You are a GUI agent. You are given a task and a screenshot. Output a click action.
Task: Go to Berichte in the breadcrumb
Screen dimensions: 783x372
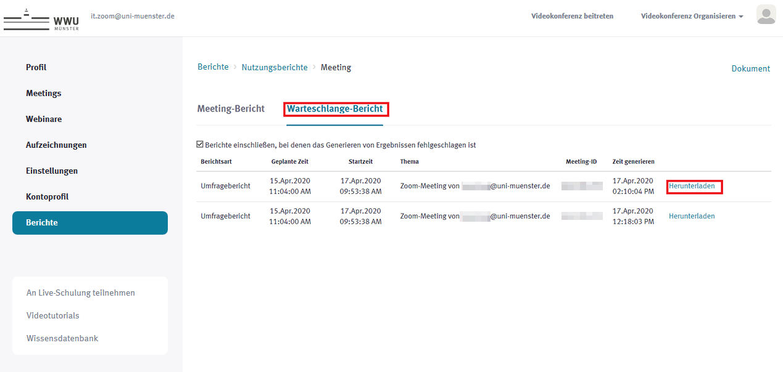click(x=213, y=67)
